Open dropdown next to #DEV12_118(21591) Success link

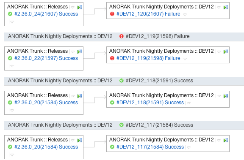coord(189,103)
